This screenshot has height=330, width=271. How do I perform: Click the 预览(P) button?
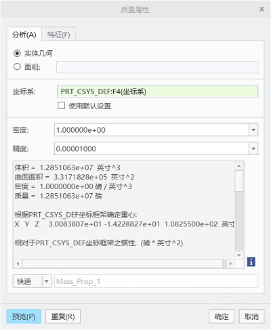click(24, 316)
